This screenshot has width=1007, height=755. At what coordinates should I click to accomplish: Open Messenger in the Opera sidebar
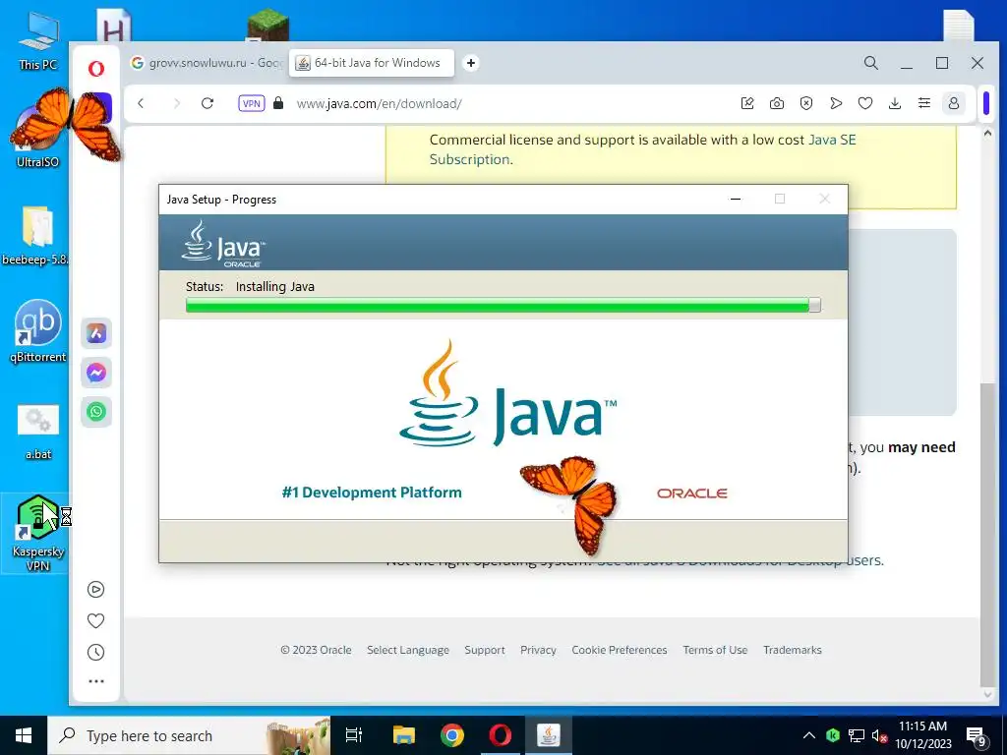click(x=96, y=373)
